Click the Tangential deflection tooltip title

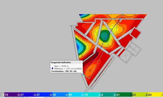click(x=61, y=62)
